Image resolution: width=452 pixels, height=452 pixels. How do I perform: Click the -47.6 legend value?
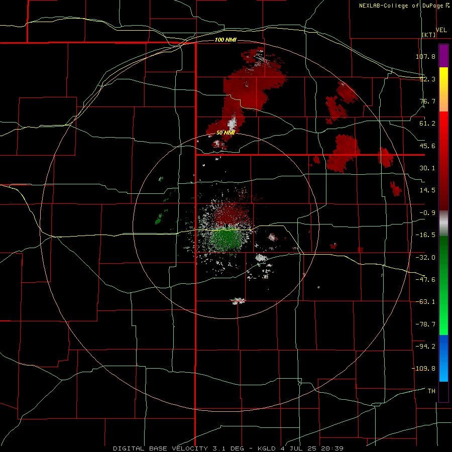click(425, 280)
